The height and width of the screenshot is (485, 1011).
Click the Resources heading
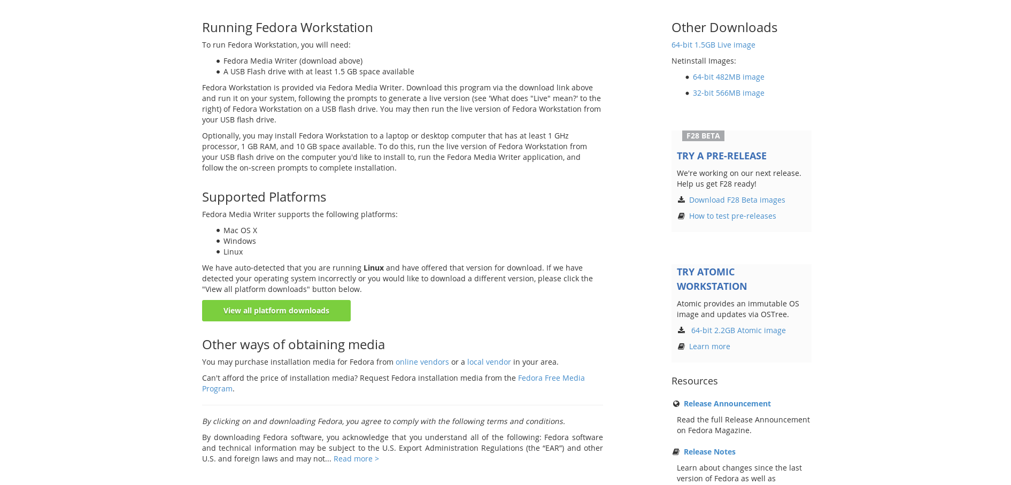click(x=694, y=381)
